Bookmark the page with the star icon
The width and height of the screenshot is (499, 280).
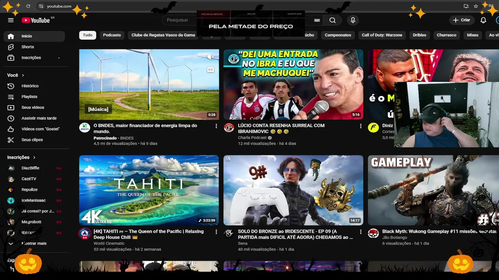click(x=476, y=6)
